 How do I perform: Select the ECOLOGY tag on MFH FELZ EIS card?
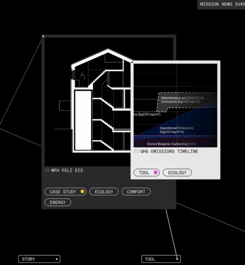pos(104,192)
